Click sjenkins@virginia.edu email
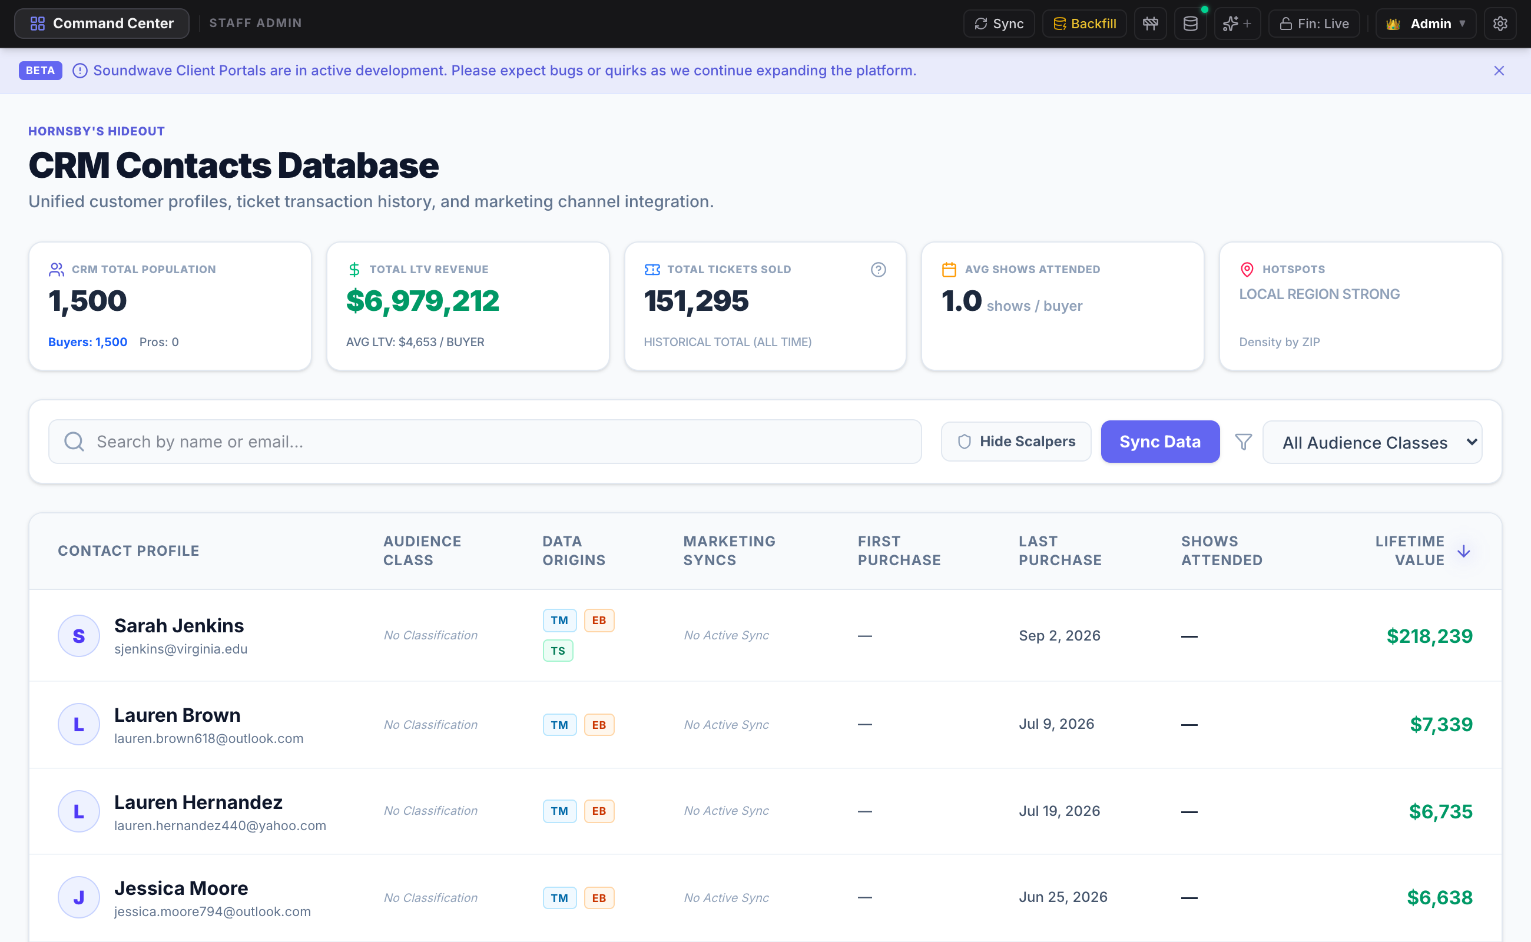The width and height of the screenshot is (1531, 942). (181, 649)
